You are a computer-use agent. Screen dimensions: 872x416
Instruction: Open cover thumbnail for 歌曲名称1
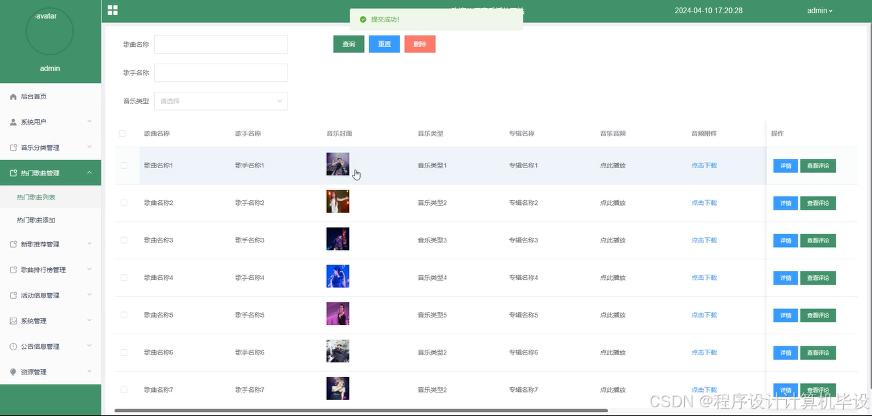tap(338, 164)
